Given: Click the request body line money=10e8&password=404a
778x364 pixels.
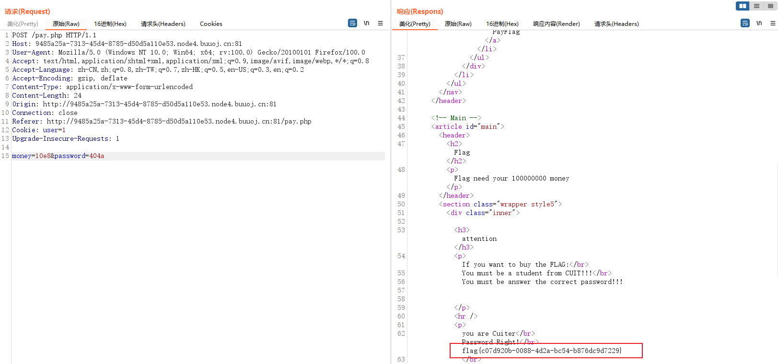Looking at the screenshot, I should (x=58, y=156).
